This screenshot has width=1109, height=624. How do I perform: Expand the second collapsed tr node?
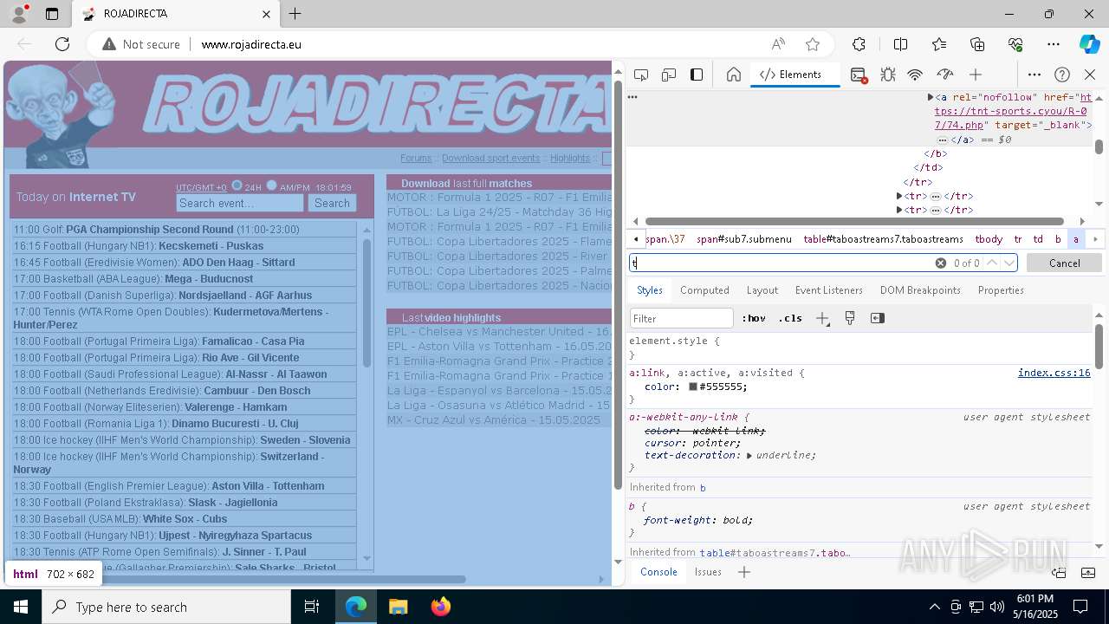click(899, 210)
